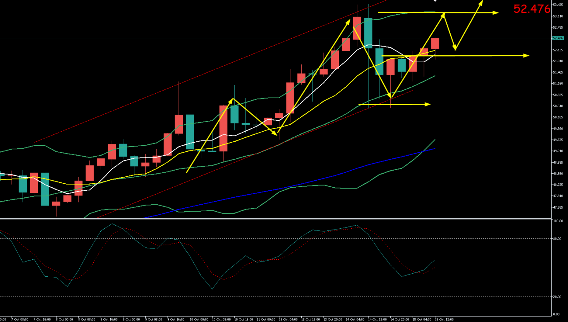This screenshot has width=568, height=322.
Task: Click the right end of the blue moving average
Action: pos(434,149)
